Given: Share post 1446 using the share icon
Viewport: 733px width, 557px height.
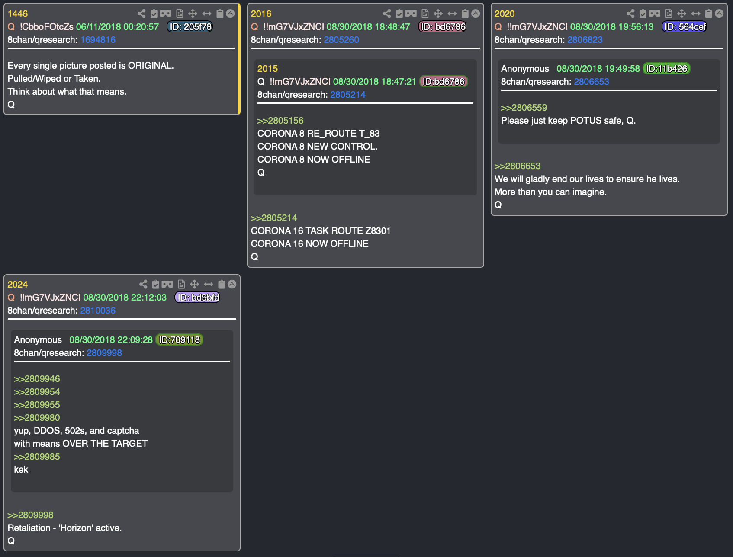Looking at the screenshot, I should click(141, 13).
